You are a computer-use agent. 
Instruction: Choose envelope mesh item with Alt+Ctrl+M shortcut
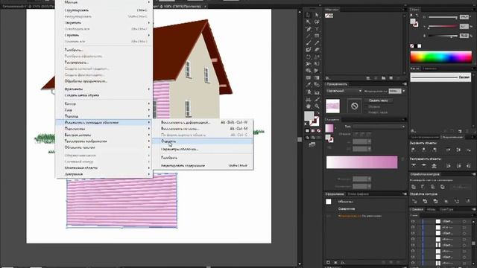(x=203, y=129)
